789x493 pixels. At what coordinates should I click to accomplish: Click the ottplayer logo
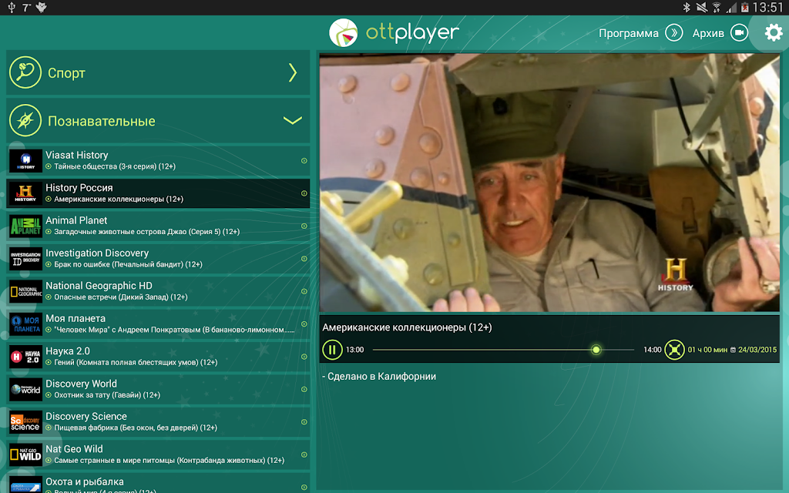[394, 32]
